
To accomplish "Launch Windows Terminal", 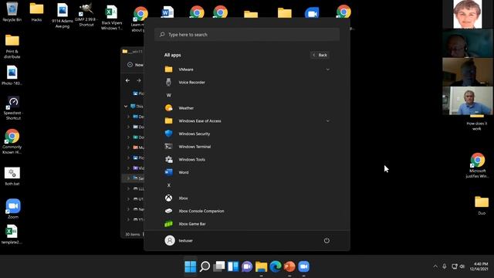I will tap(247, 147).
